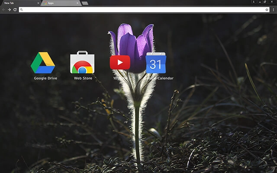Open a new tab with the tab button
Image resolution: width=277 pixels, height=173 pixels.
[85, 3]
